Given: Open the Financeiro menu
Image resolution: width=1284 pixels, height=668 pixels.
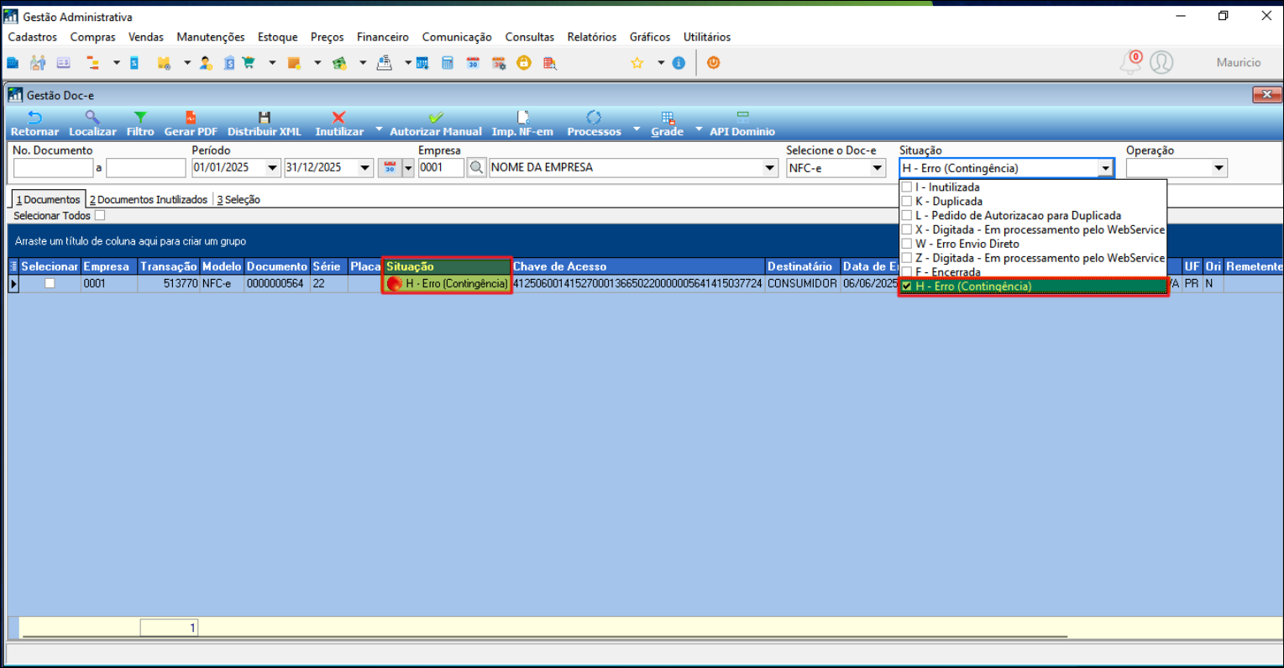Looking at the screenshot, I should click(x=382, y=37).
